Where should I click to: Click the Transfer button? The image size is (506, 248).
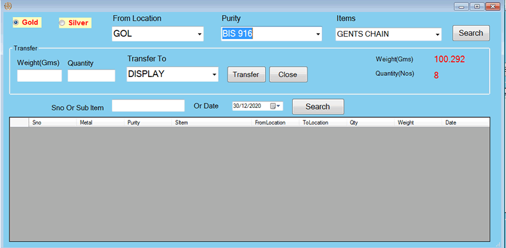246,74
